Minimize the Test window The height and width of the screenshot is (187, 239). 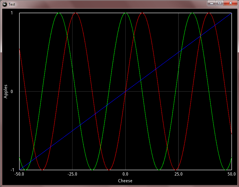212,3
